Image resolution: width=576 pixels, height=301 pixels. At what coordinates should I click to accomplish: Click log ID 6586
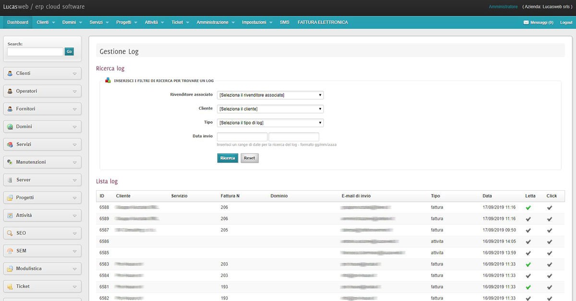pos(104,242)
